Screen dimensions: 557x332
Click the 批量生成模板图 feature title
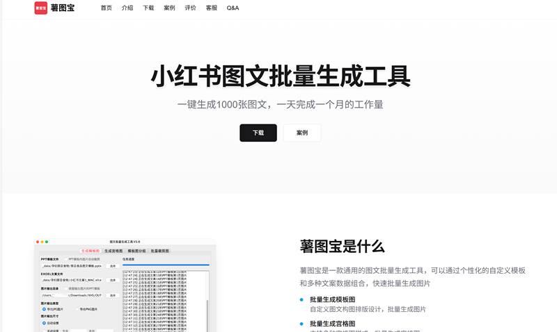click(x=333, y=299)
